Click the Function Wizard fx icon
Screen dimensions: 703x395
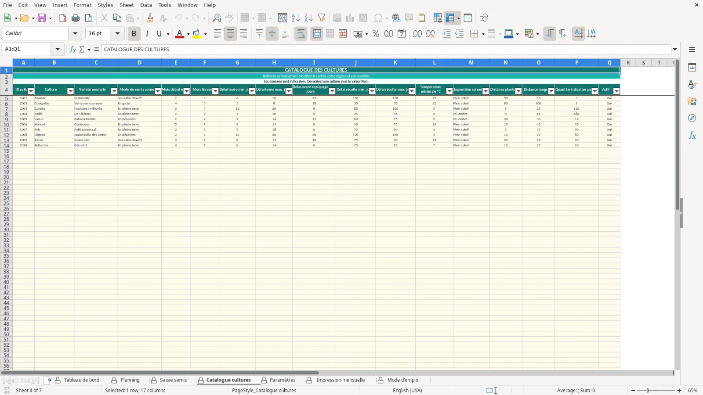coord(73,49)
